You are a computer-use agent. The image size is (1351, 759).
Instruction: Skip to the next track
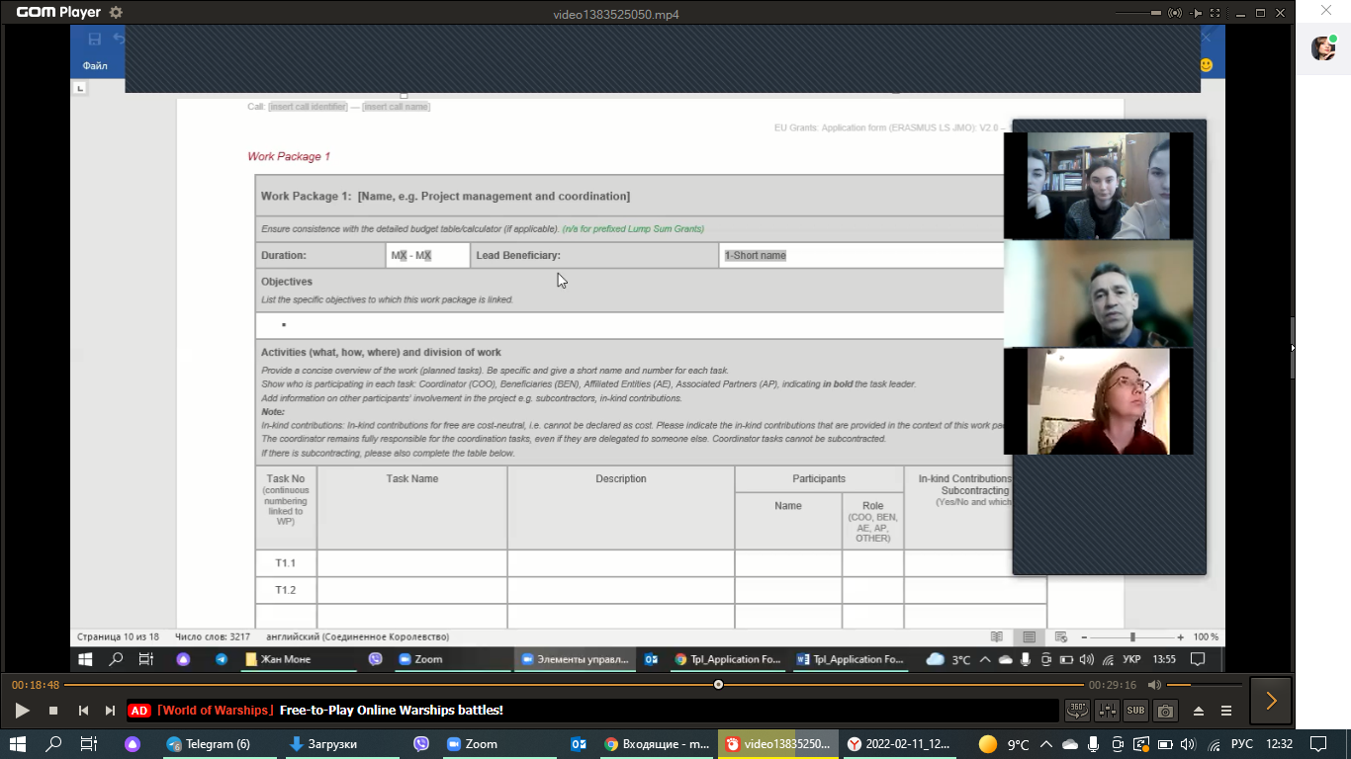point(110,711)
